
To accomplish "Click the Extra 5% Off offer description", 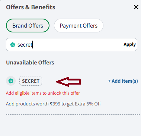I will 53,104.
